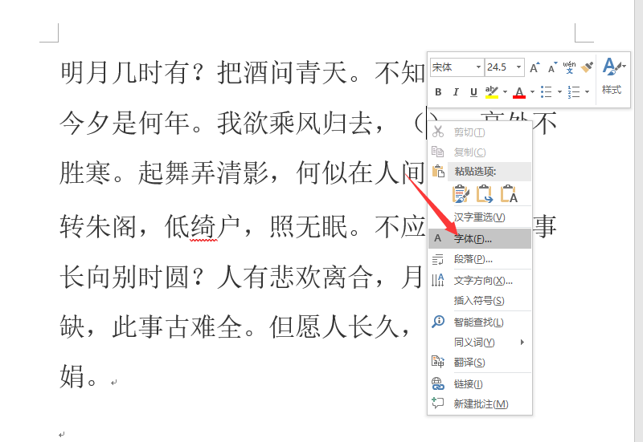This screenshot has height=442, width=643.
Task: Select the Format Painter brush
Action: pos(587,67)
